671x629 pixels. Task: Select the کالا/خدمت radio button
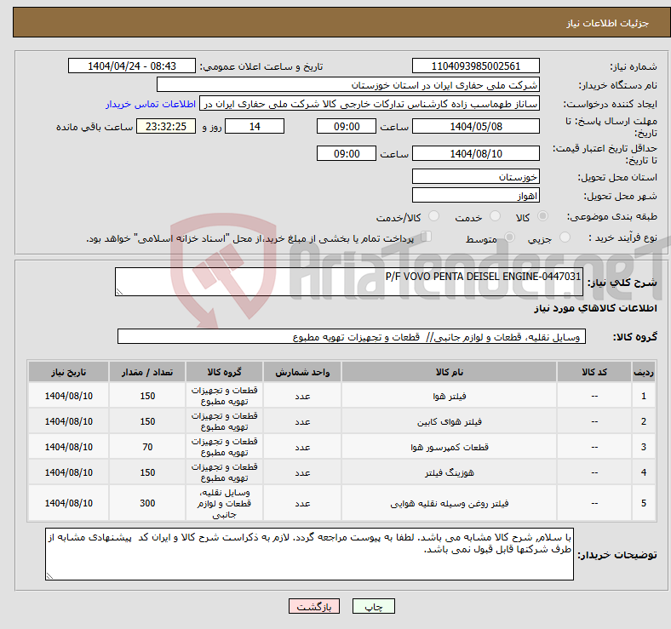(434, 216)
